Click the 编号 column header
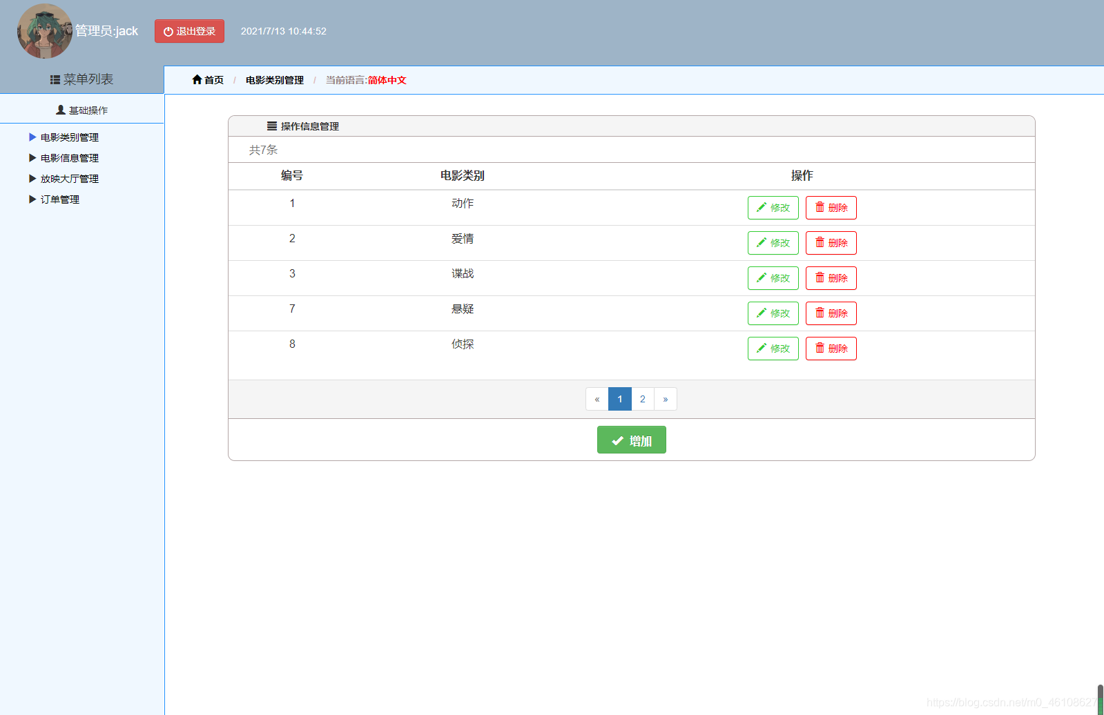Viewport: 1104px width, 715px height. pos(292,175)
